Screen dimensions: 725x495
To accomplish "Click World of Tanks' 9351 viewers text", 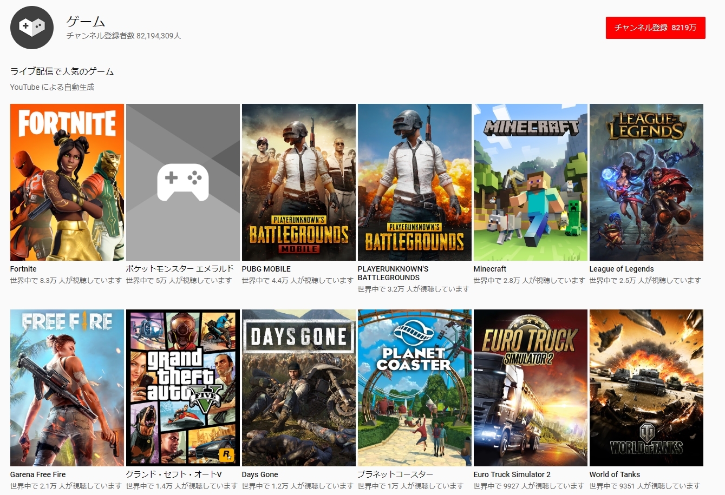I will pyautogui.click(x=645, y=486).
